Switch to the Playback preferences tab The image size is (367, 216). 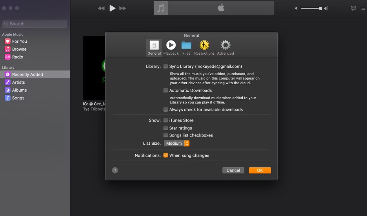click(x=171, y=48)
